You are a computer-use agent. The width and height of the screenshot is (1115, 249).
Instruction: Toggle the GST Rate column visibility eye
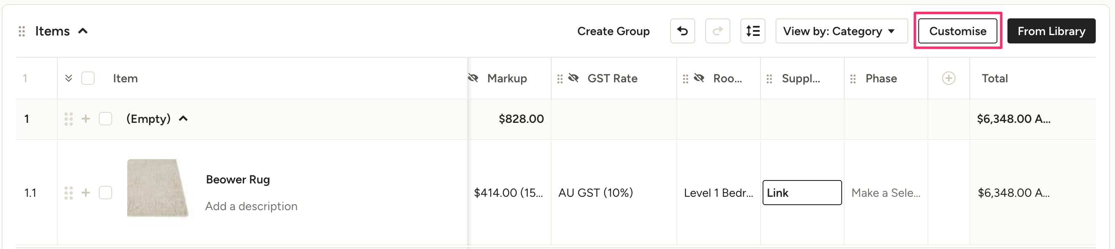pos(573,78)
